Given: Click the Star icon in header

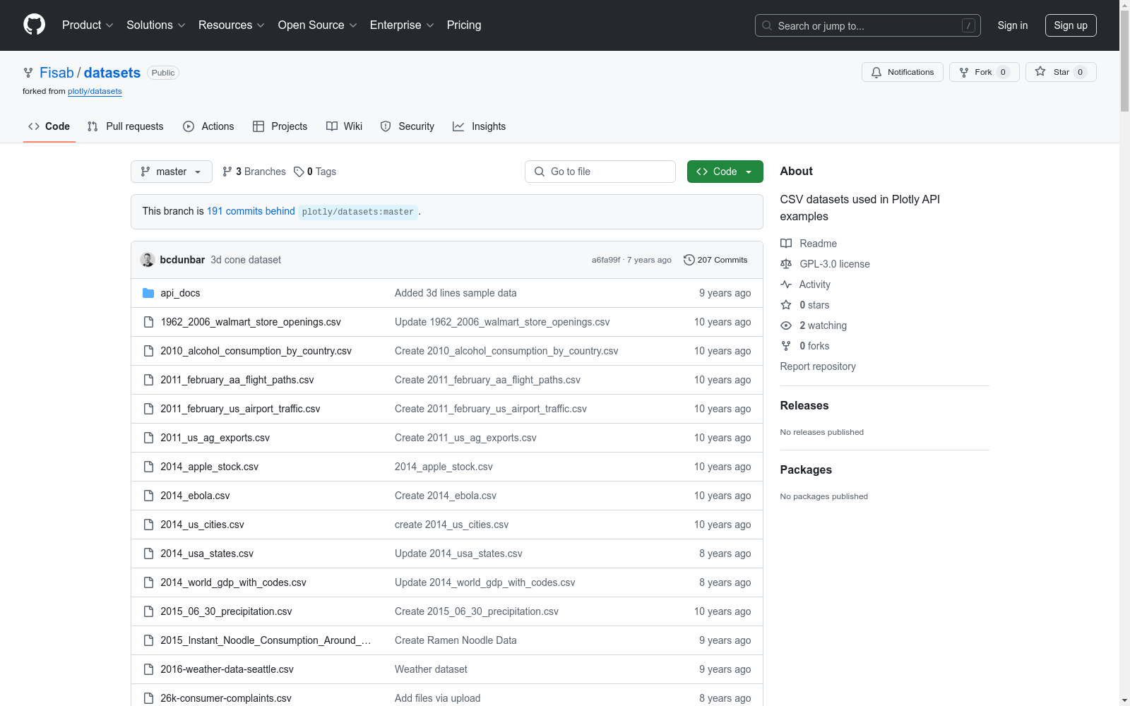Looking at the screenshot, I should point(1040,71).
